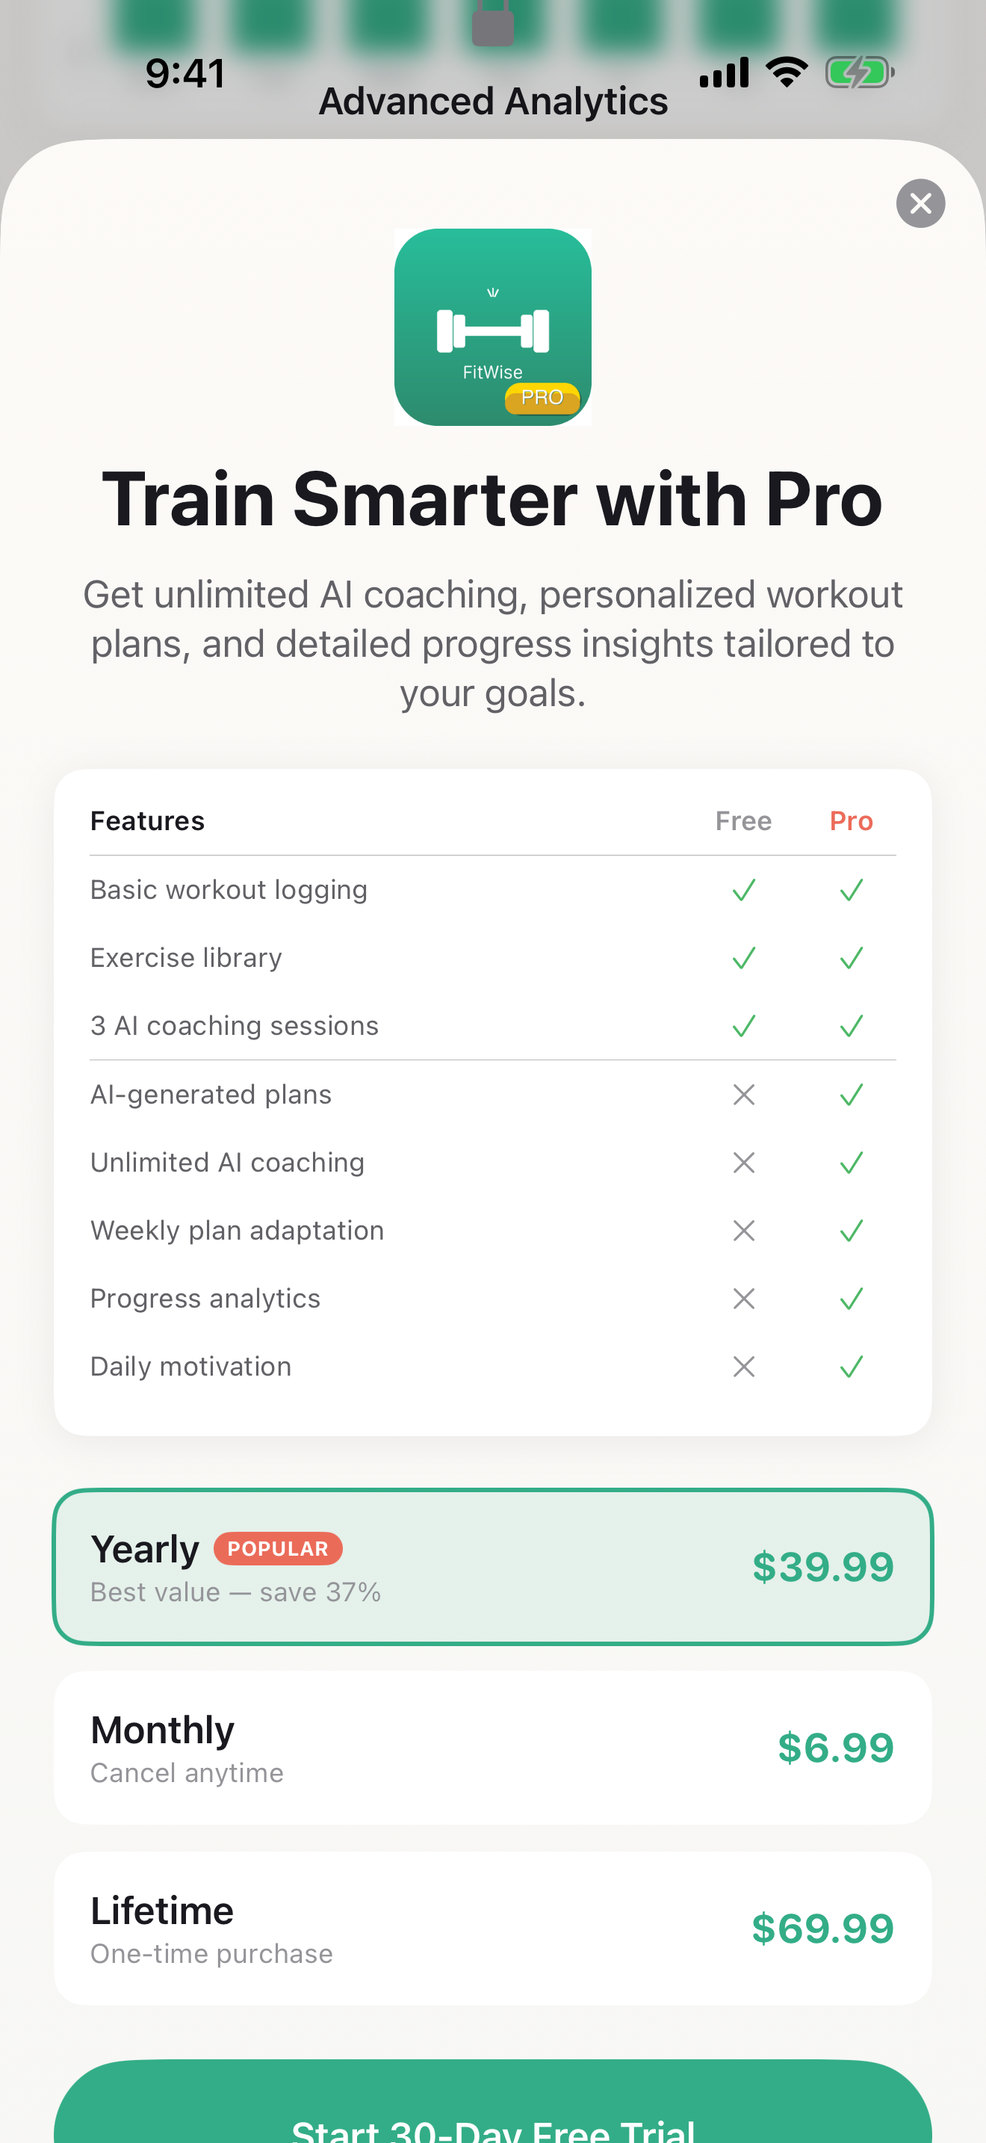Tap the FitWise PRO app icon
The width and height of the screenshot is (986, 2143).
coord(493,327)
